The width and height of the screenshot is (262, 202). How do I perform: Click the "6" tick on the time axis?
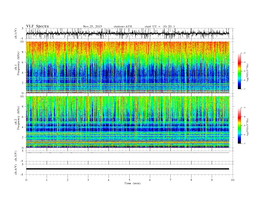(x=150, y=180)
